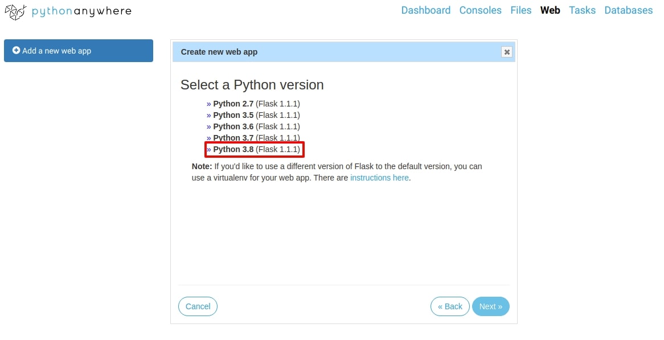Viewport: 664px width, 340px height.
Task: Open the Dashboard page
Action: pos(425,10)
